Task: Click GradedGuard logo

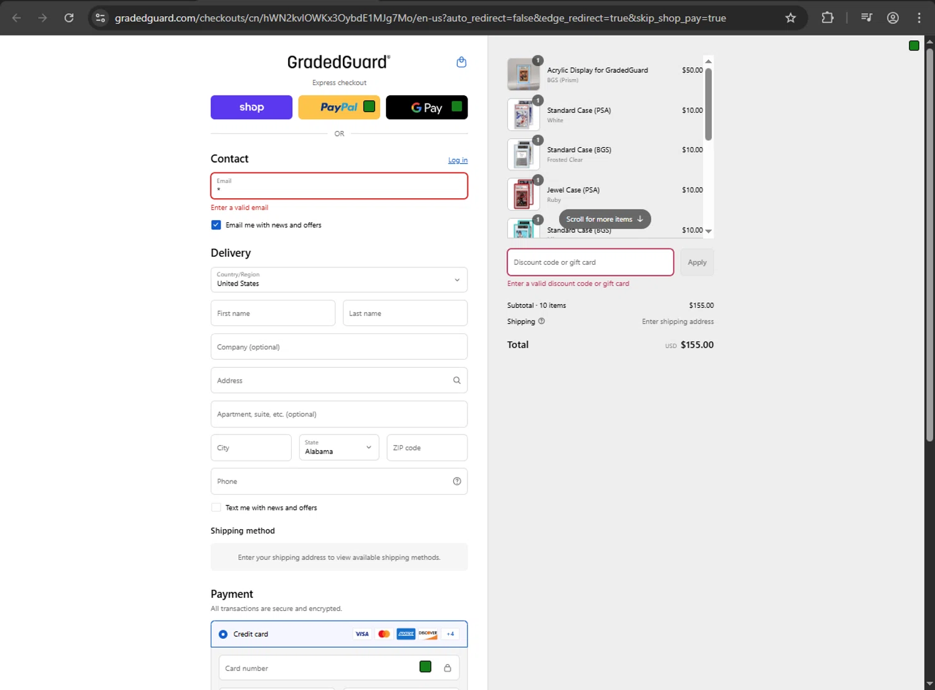Action: coord(338,62)
